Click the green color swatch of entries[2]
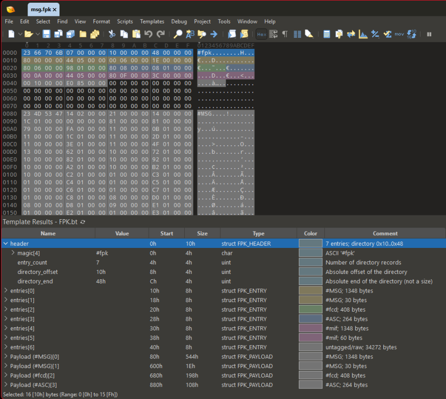446x399 pixels. tap(311, 310)
